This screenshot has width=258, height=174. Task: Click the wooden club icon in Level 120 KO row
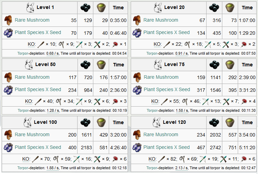pos(161,159)
